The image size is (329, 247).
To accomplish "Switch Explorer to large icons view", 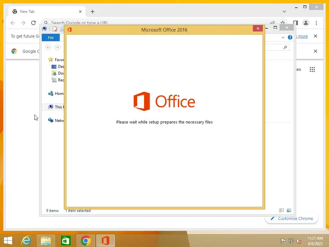I will pyautogui.click(x=289, y=210).
